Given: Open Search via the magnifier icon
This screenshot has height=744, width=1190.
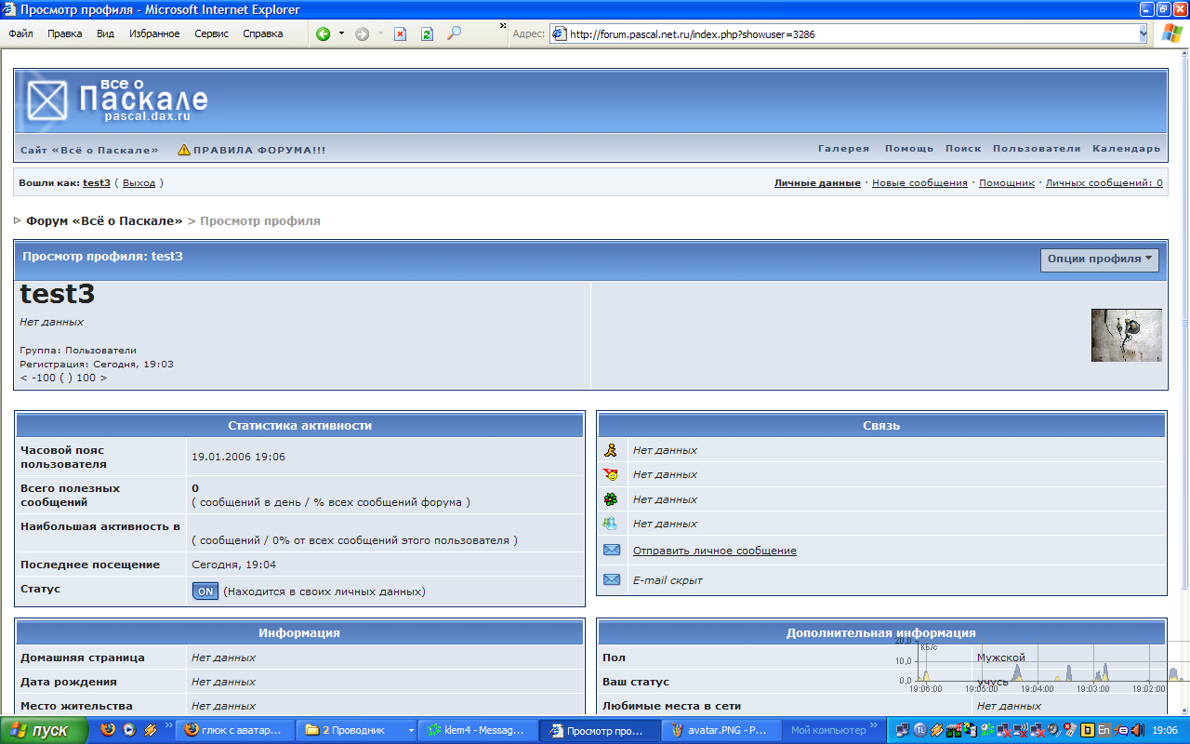Looking at the screenshot, I should 454,33.
